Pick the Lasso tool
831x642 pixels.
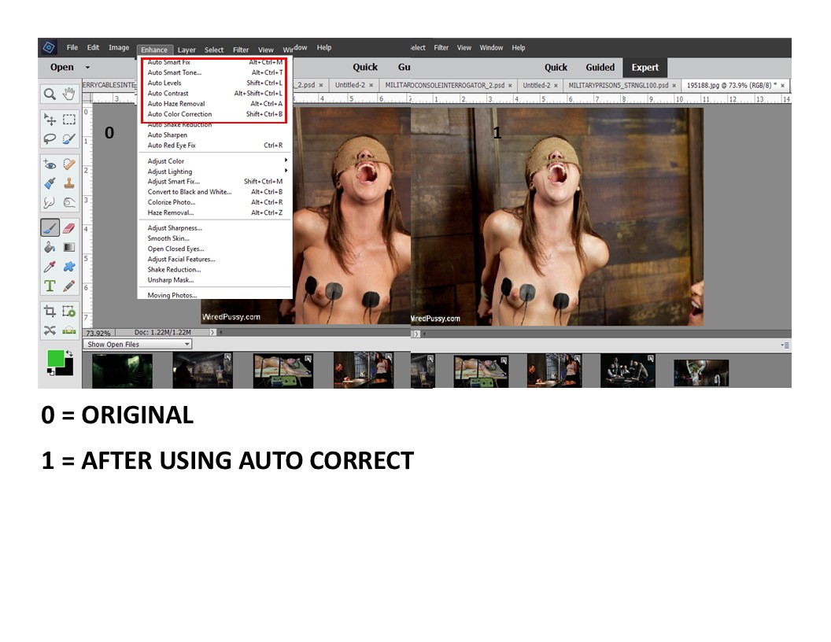tap(50, 138)
